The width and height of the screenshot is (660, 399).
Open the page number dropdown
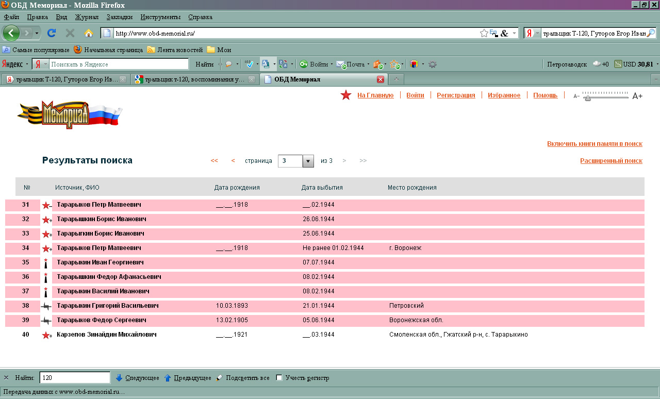point(308,161)
